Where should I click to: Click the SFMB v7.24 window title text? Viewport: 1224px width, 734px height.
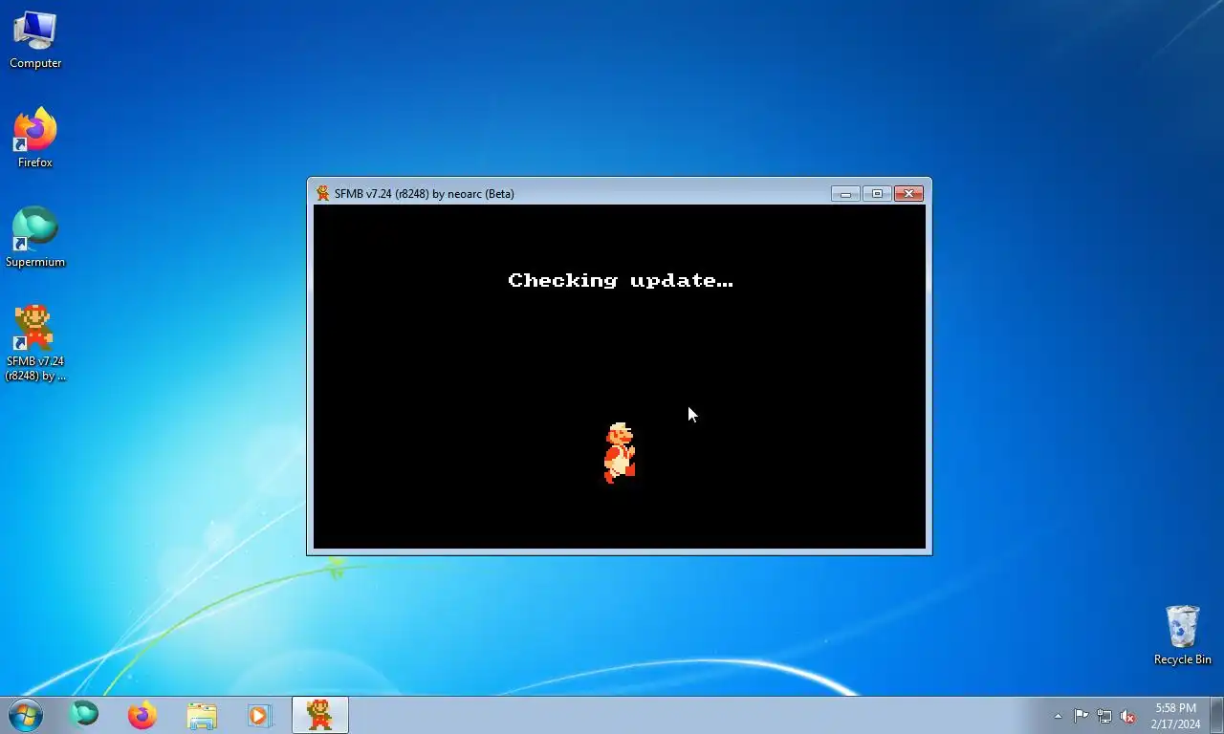(425, 194)
